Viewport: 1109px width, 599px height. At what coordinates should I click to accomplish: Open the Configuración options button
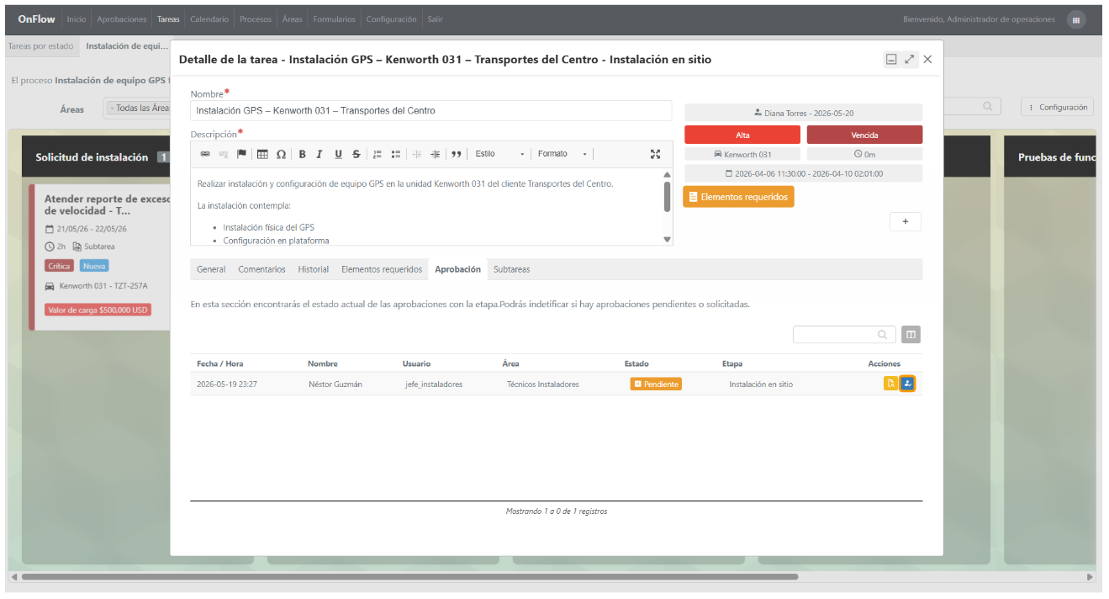point(1057,108)
